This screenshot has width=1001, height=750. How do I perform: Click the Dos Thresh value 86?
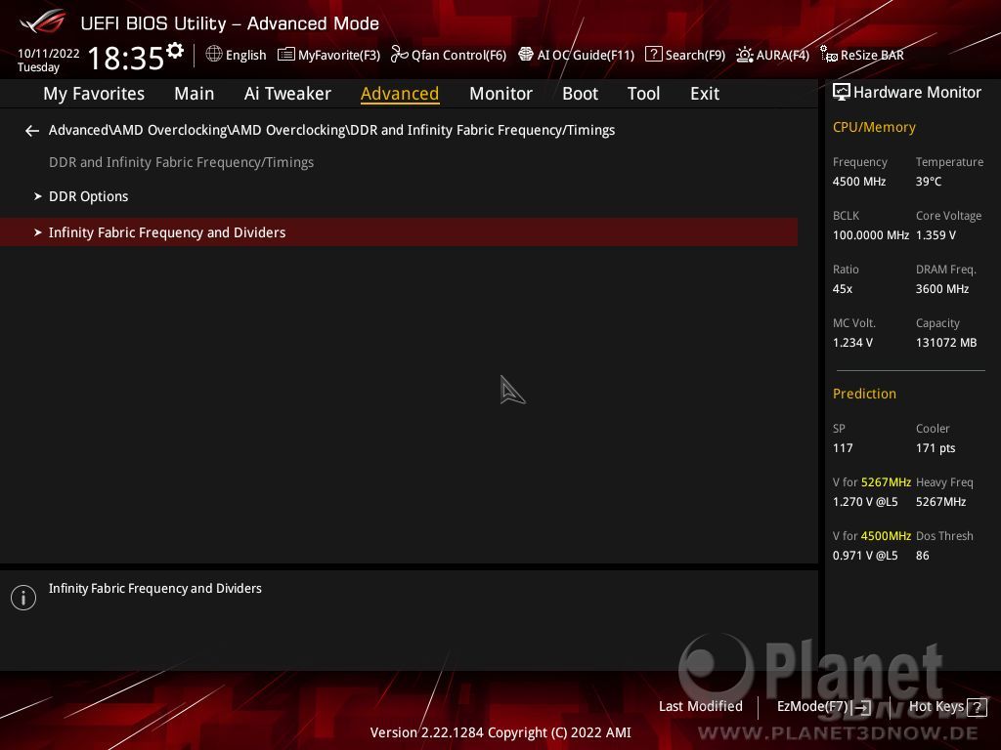tap(923, 556)
